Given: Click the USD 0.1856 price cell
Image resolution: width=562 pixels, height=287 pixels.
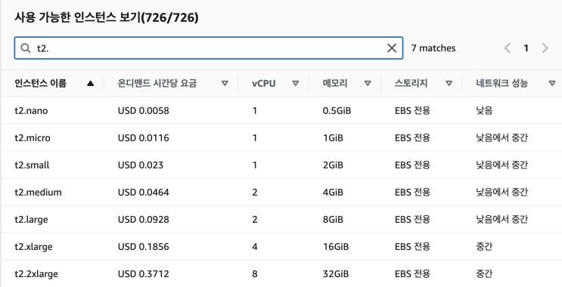Looking at the screenshot, I should pos(144,246).
